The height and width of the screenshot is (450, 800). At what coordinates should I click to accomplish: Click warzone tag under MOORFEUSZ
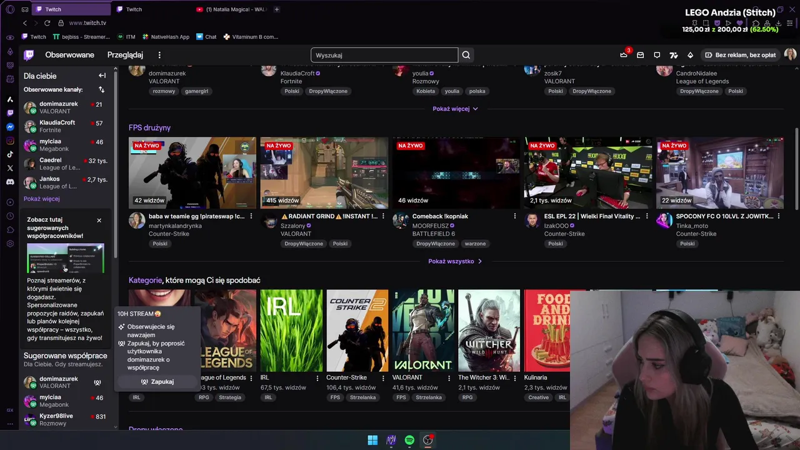pyautogui.click(x=475, y=244)
